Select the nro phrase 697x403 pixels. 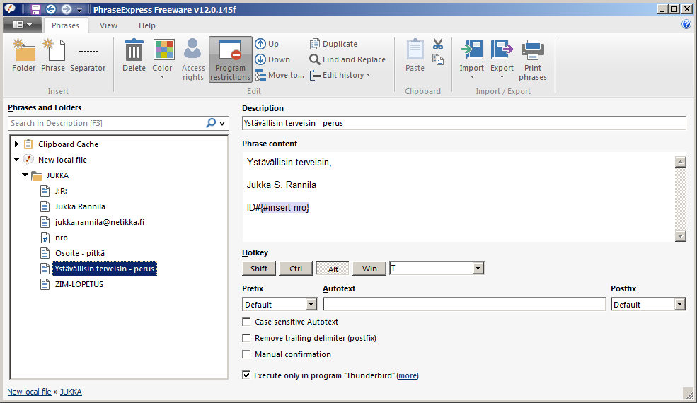(x=62, y=238)
